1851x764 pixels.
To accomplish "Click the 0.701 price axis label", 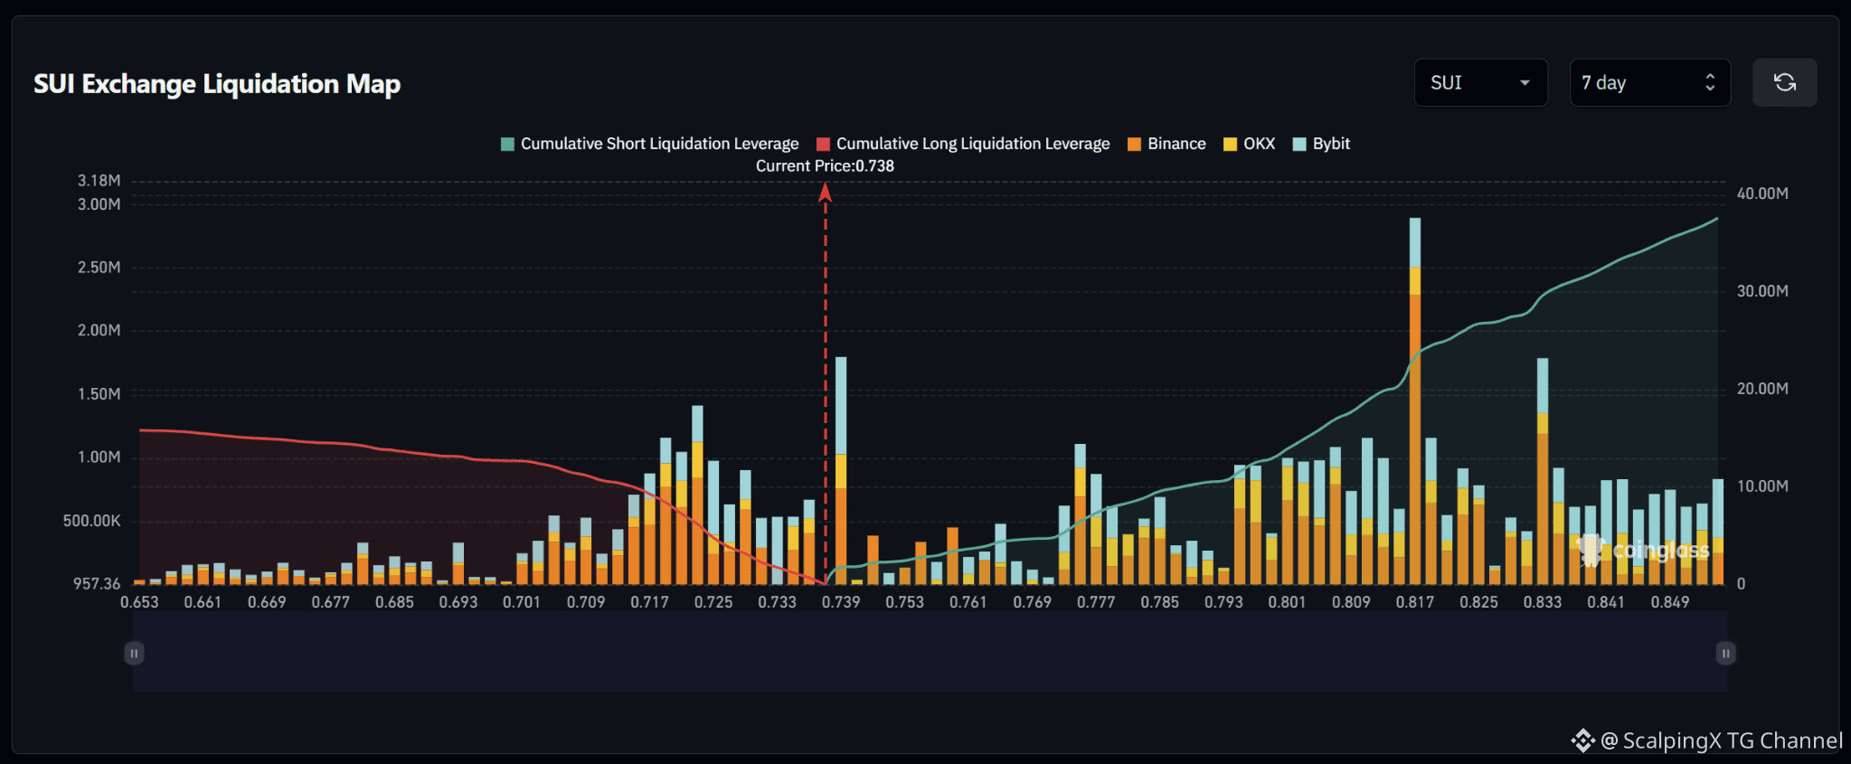I will pos(522,602).
